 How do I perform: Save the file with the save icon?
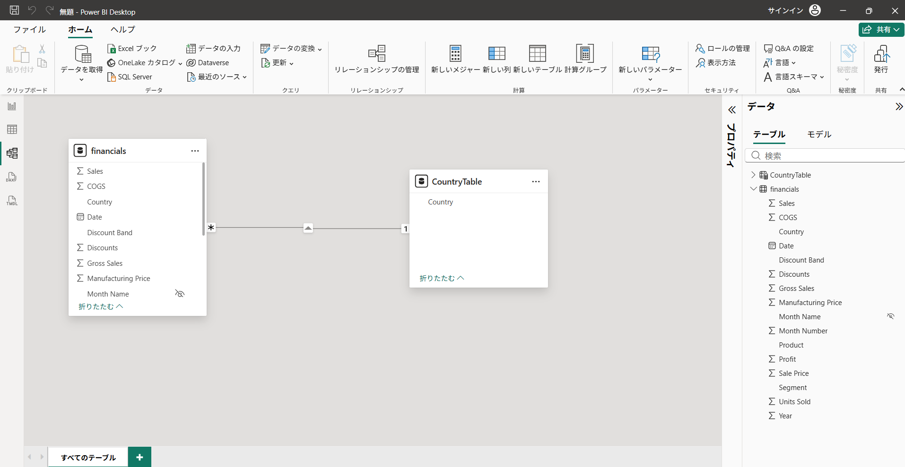[x=15, y=10]
